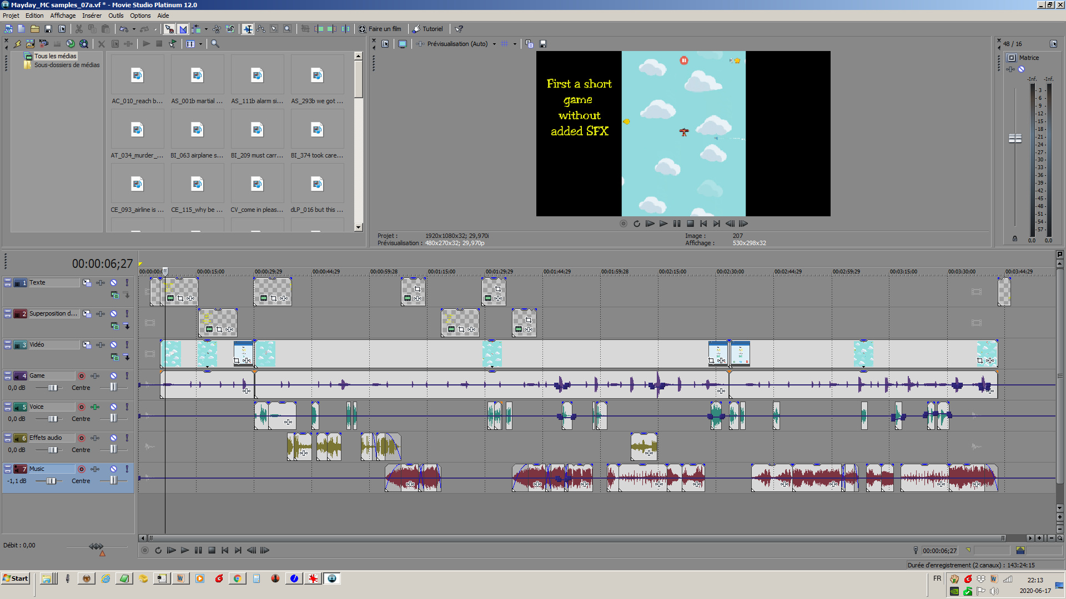Open edit tool selector dropdown arrow
The width and height of the screenshot is (1066, 599).
point(206,29)
